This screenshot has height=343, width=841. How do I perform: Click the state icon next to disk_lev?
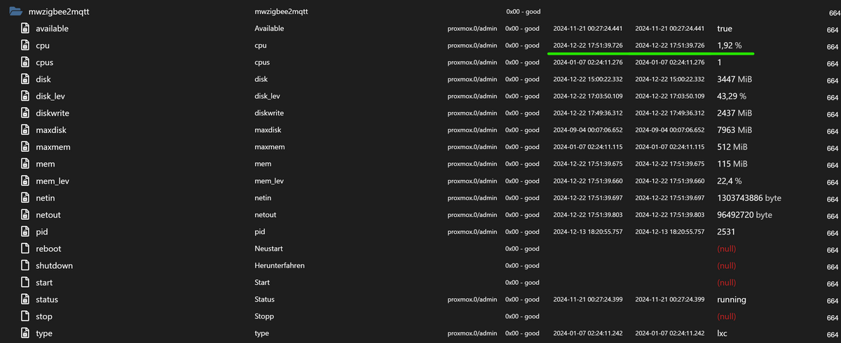(25, 97)
